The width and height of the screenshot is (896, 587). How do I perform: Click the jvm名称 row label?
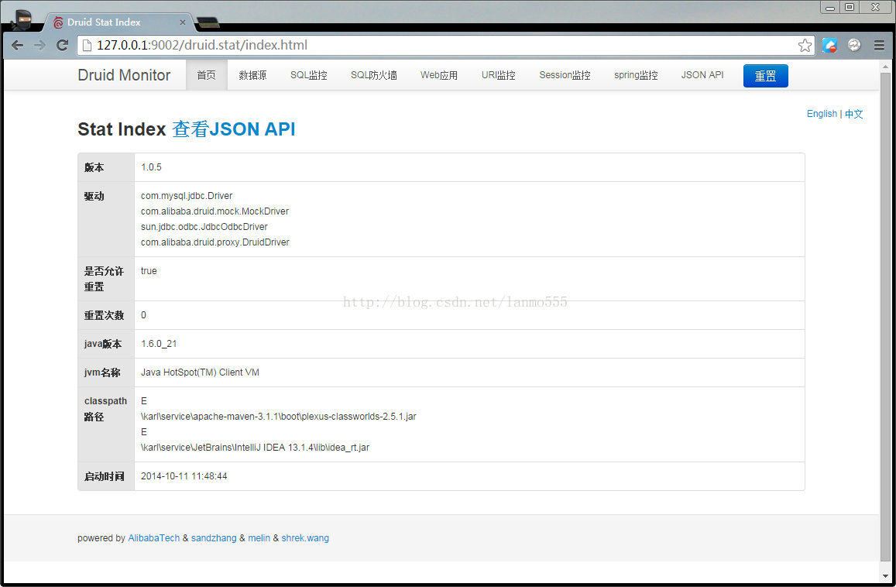(x=102, y=372)
